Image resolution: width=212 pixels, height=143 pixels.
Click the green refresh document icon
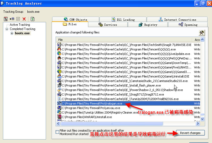(x=32, y=19)
